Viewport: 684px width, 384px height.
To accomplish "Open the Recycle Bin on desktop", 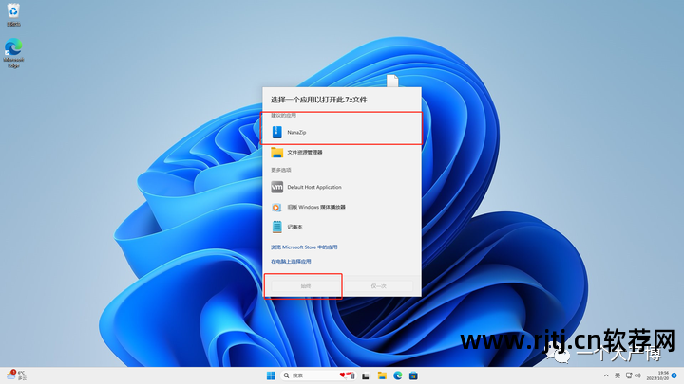I will pos(13,13).
